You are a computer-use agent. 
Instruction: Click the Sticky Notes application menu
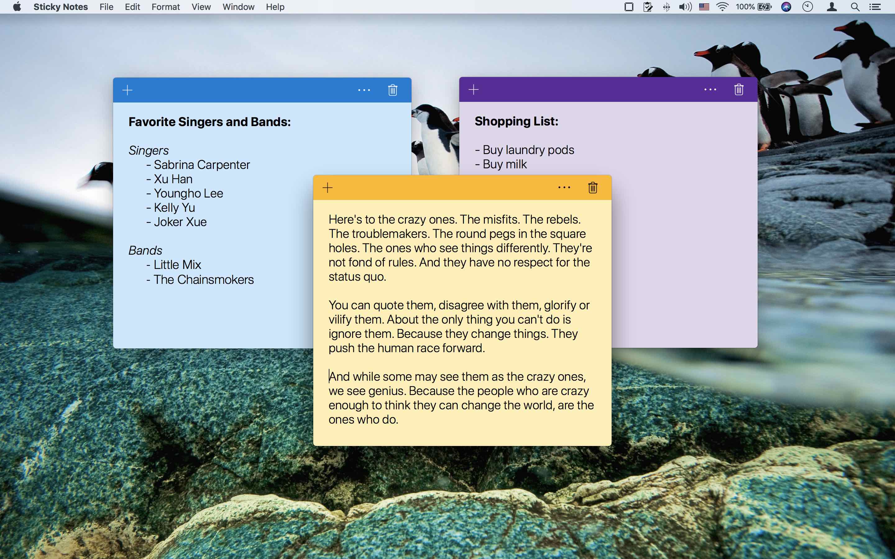(x=61, y=7)
